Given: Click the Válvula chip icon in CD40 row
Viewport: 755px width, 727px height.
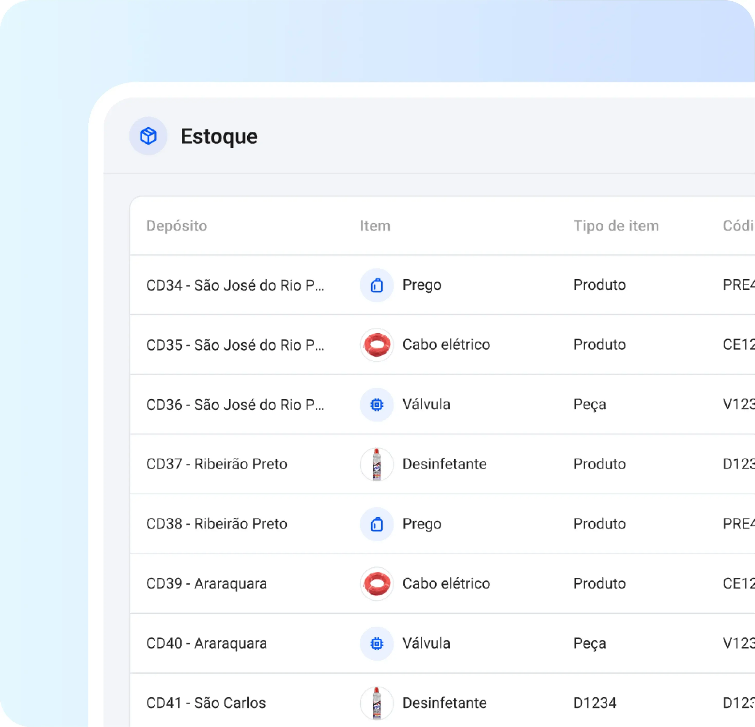Looking at the screenshot, I should point(377,644).
